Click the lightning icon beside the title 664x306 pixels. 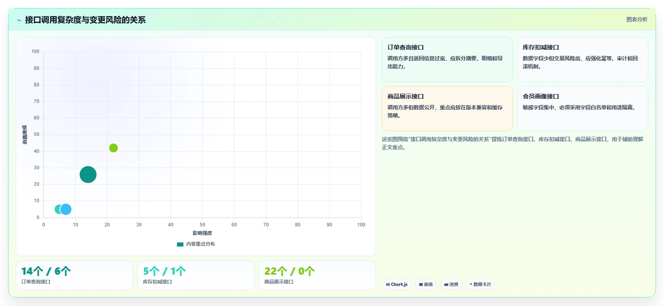pyautogui.click(x=19, y=20)
